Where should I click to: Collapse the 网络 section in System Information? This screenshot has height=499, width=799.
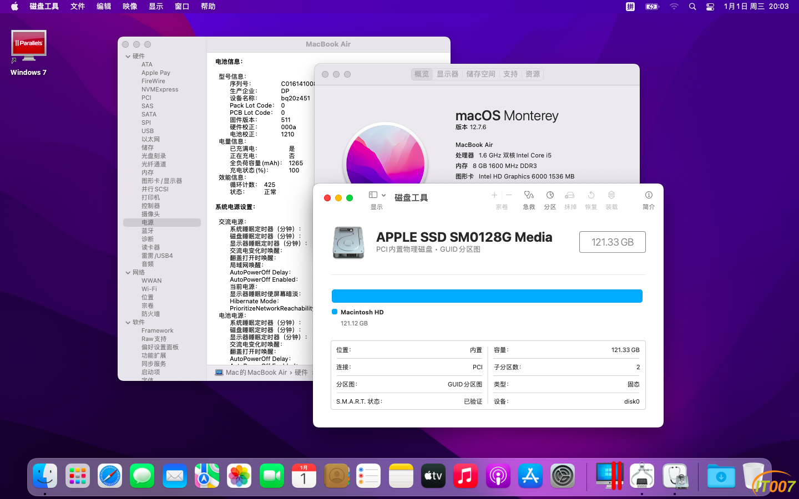(x=128, y=272)
